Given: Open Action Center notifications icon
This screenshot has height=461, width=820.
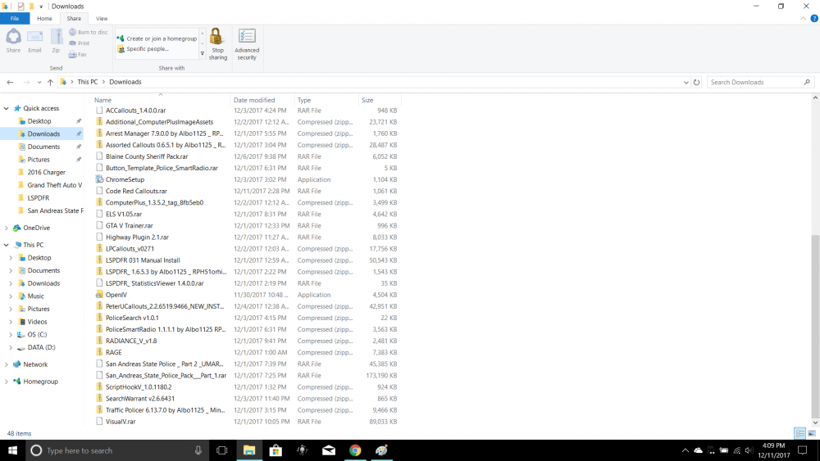Looking at the screenshot, I should (802, 450).
